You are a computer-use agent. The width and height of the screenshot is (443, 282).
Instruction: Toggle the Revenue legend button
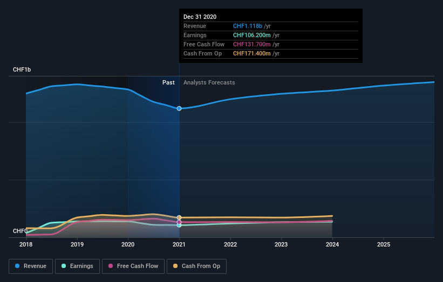tap(31, 266)
